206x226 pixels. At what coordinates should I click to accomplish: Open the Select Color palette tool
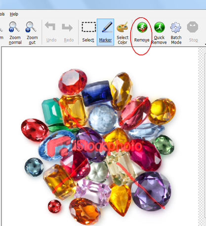123,33
